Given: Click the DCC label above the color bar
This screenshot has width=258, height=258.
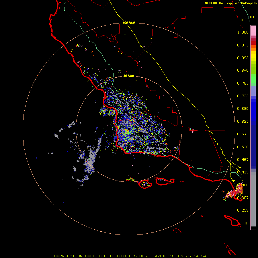Looking at the screenshot, I should point(252,17).
